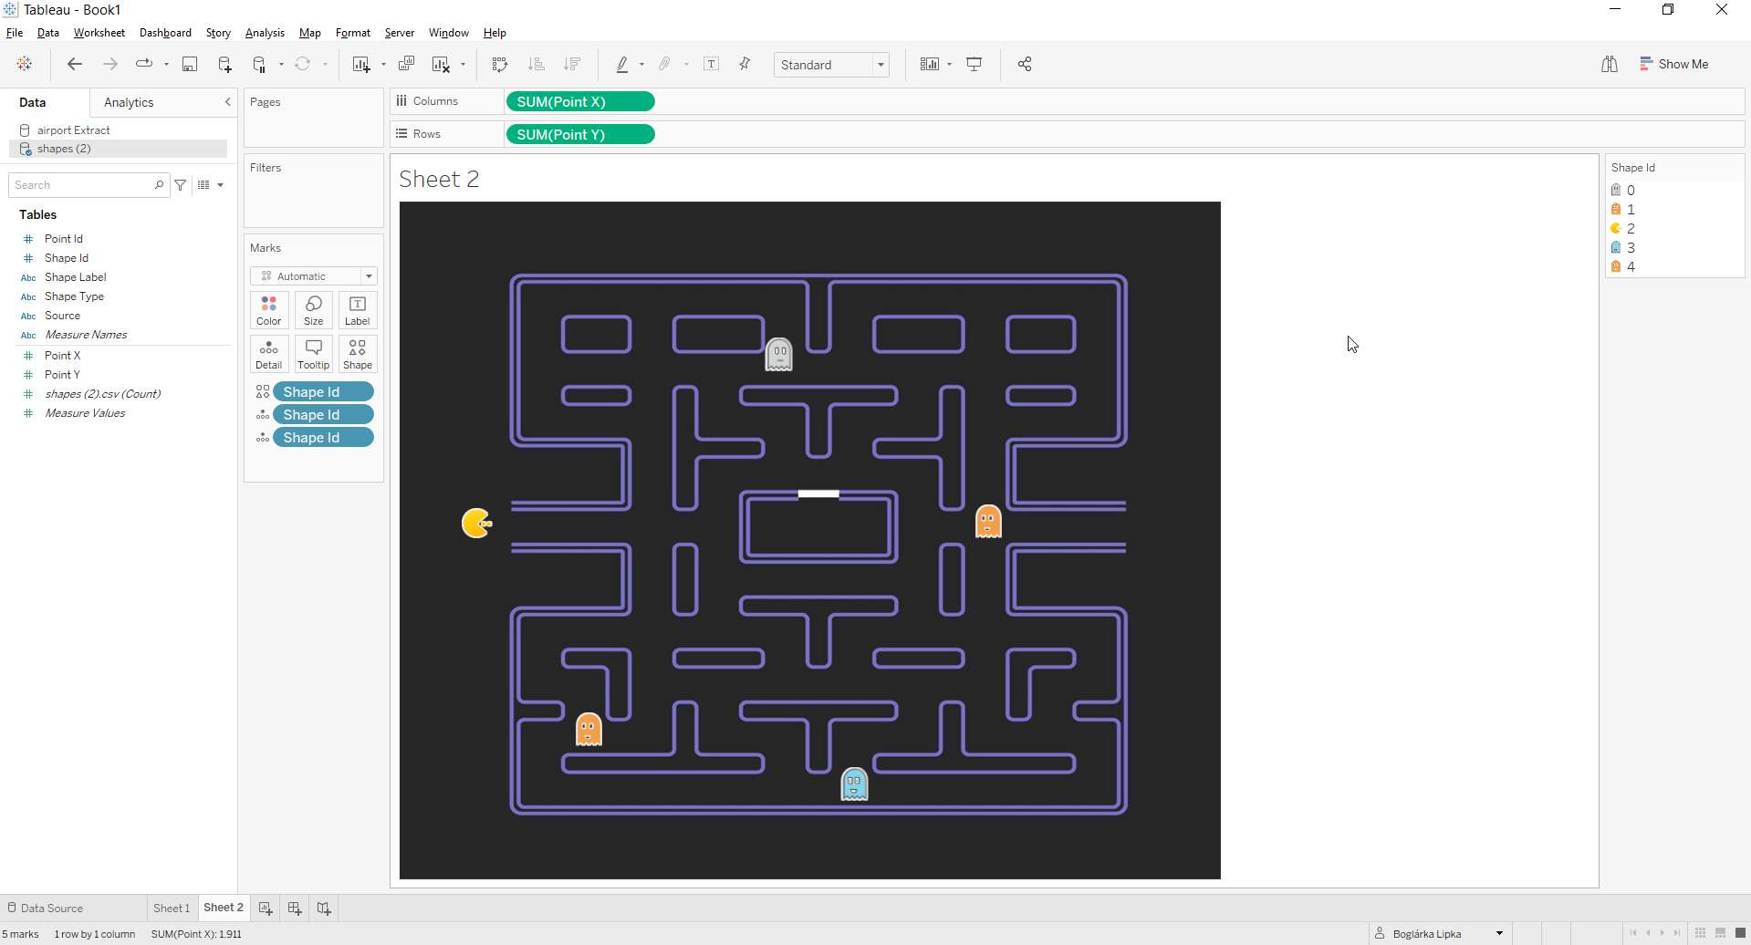Click the Save icon in toolbar
1751x945 pixels.
click(x=190, y=64)
